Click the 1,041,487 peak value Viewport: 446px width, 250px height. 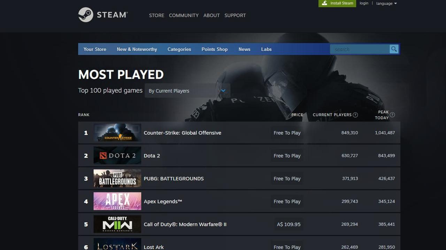[x=385, y=133]
